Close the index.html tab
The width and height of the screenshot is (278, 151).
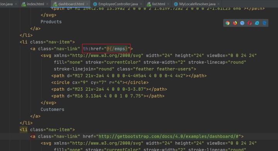coord(47,4)
